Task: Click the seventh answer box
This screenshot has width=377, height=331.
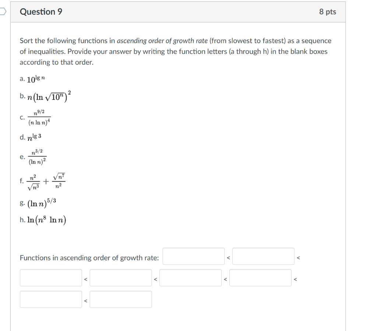Action: (50, 299)
